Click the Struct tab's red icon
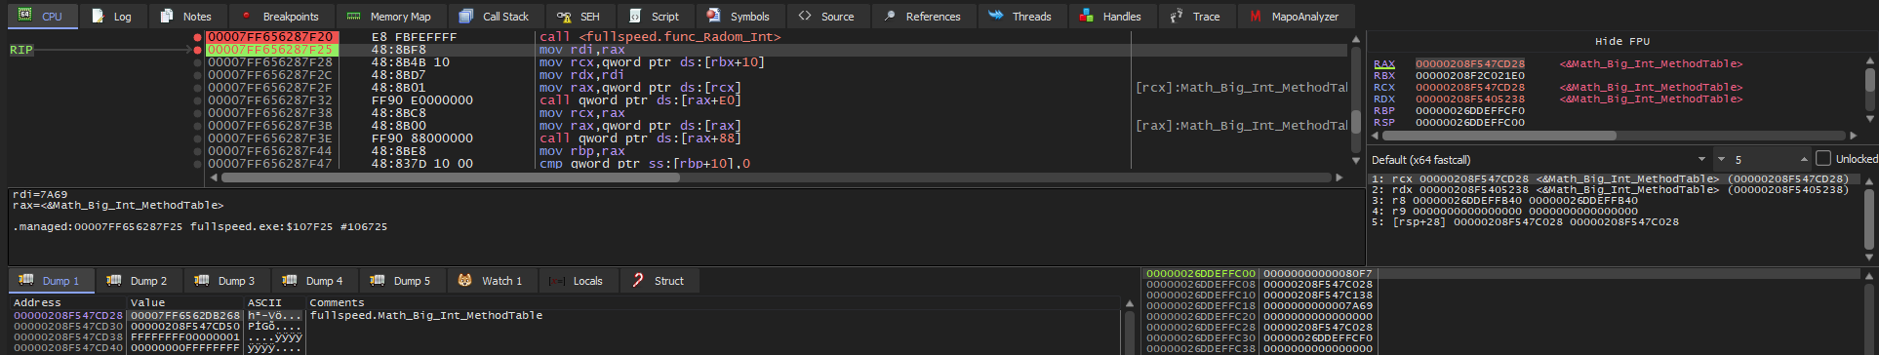The height and width of the screenshot is (355, 1879). (x=638, y=280)
